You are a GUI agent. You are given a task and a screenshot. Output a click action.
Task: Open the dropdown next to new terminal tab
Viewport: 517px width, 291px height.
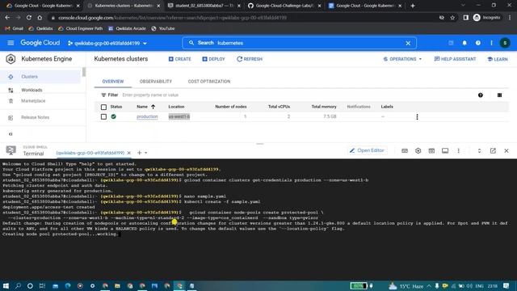tap(145, 153)
